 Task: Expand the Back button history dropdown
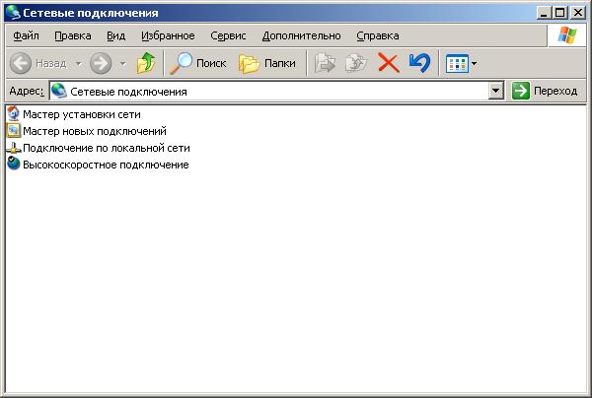(79, 63)
